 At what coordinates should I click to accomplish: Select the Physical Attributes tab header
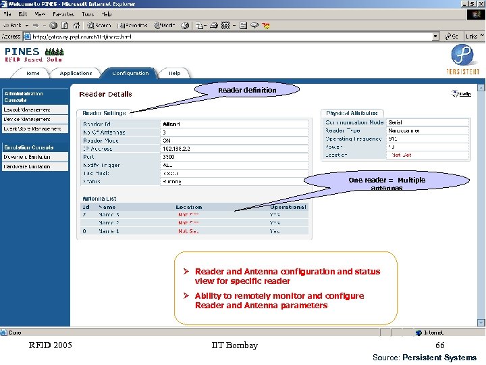click(352, 113)
